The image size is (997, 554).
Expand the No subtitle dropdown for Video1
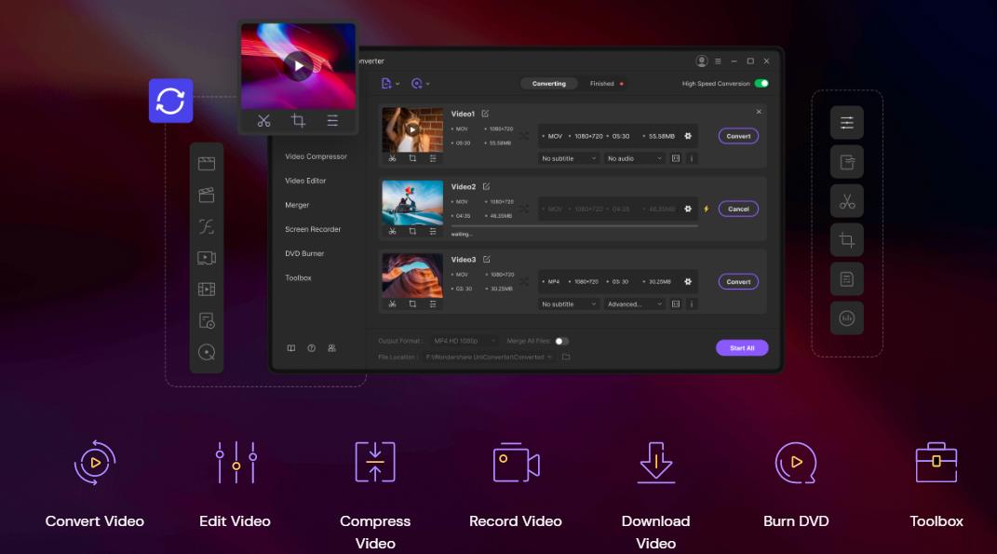click(569, 158)
